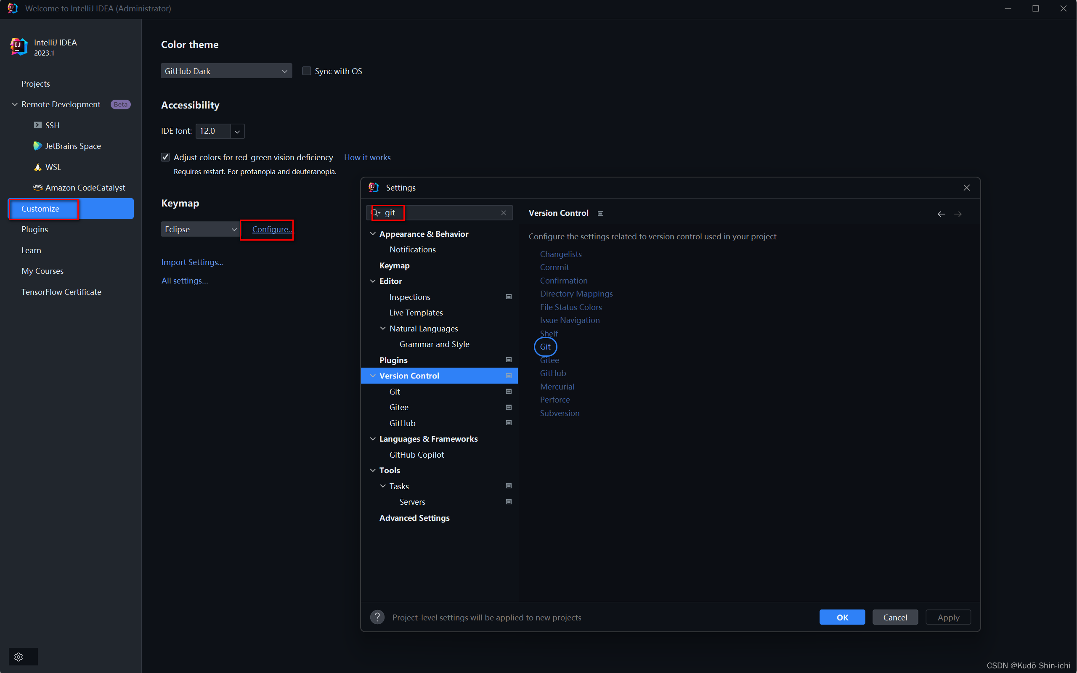Clear the settings search field
The image size is (1077, 673).
pyautogui.click(x=503, y=213)
